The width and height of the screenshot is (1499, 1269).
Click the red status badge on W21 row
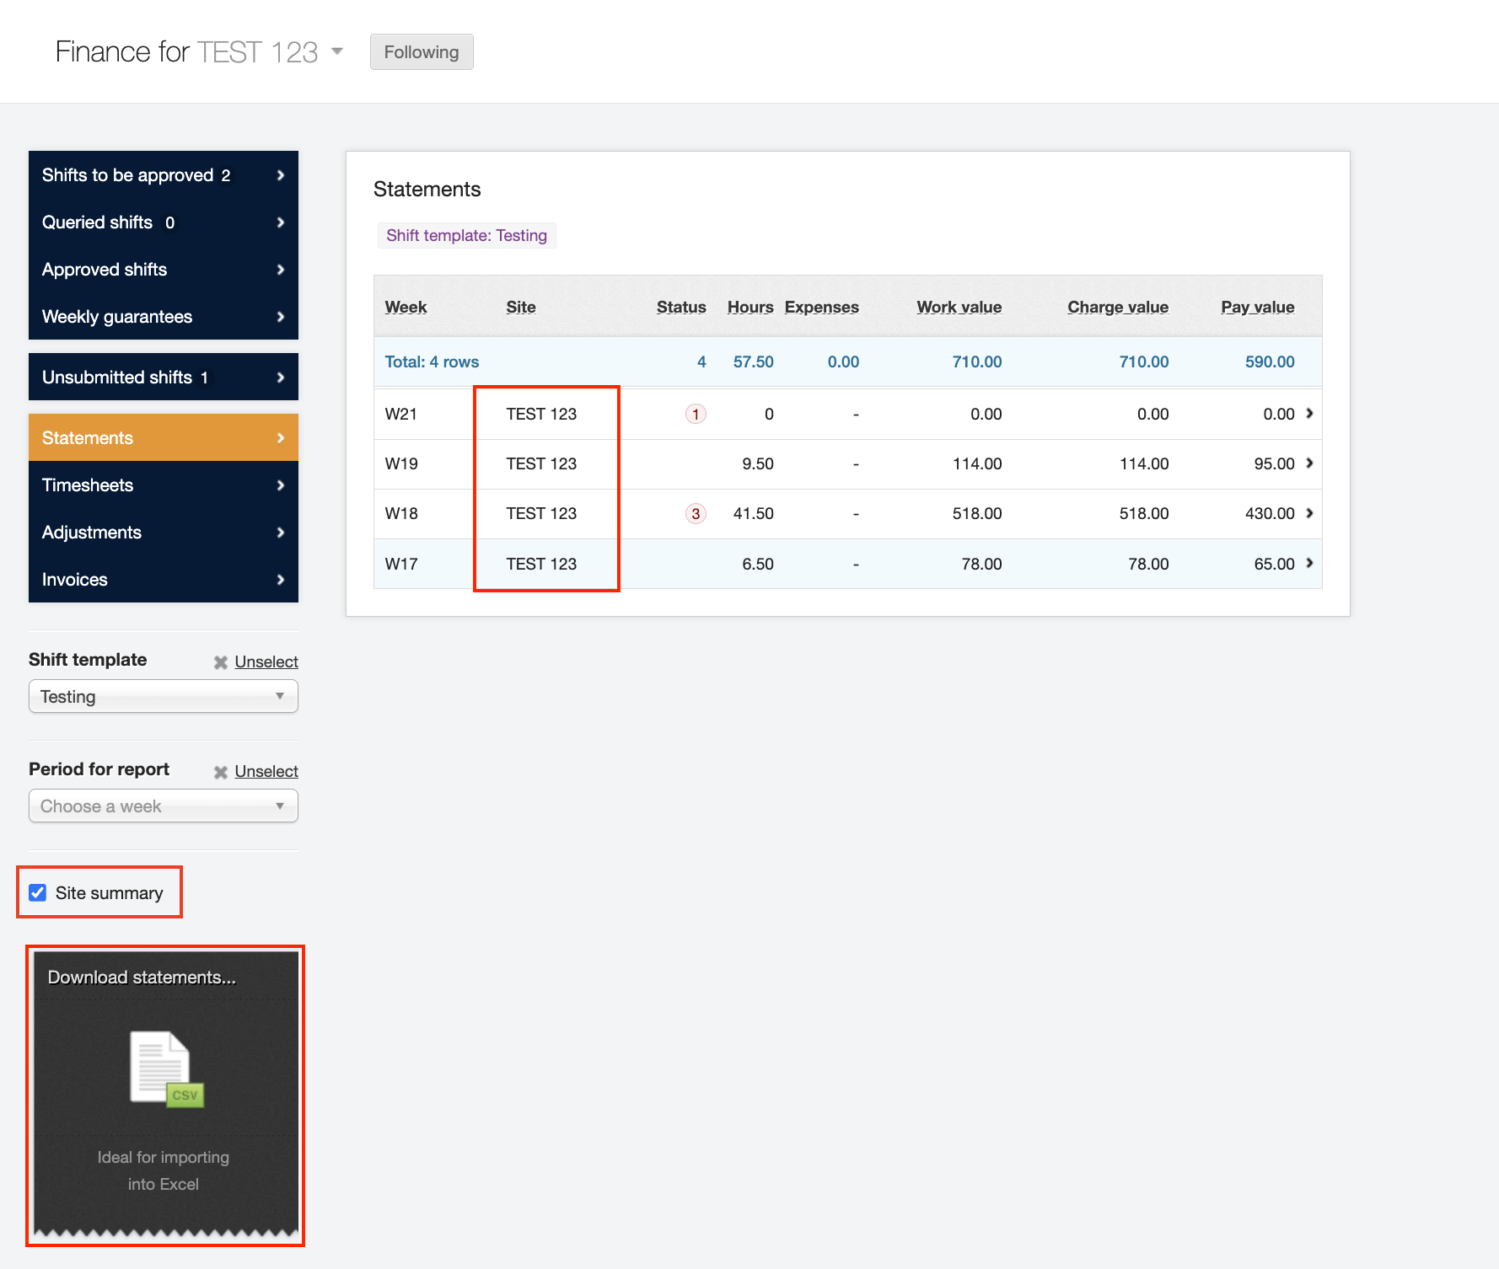(x=696, y=414)
